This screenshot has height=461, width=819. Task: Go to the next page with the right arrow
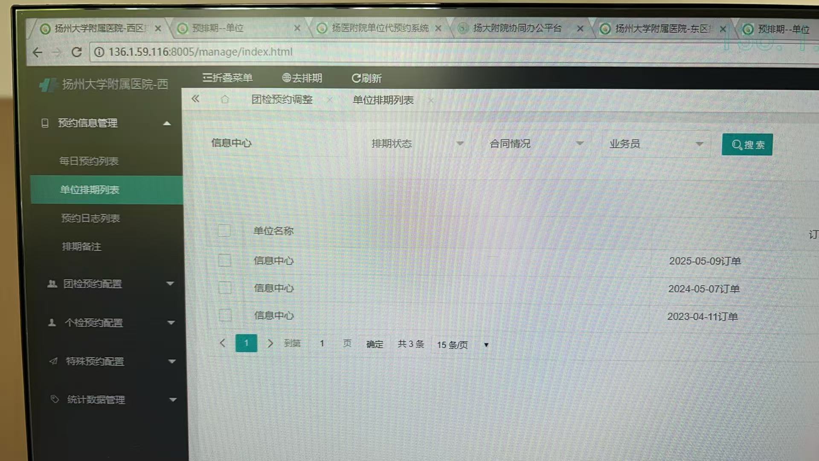(x=270, y=343)
